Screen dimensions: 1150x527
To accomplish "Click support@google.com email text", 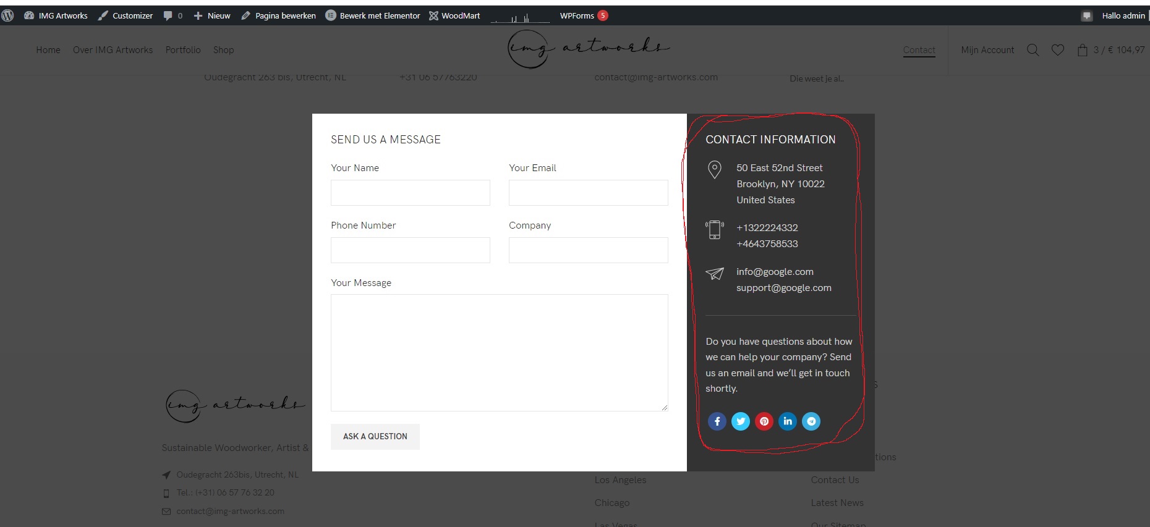I will (784, 288).
